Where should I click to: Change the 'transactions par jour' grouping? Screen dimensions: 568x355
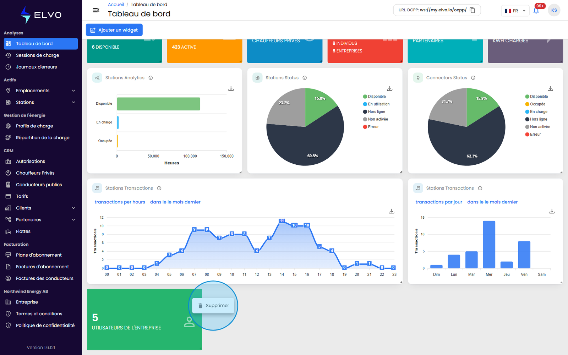point(439,202)
